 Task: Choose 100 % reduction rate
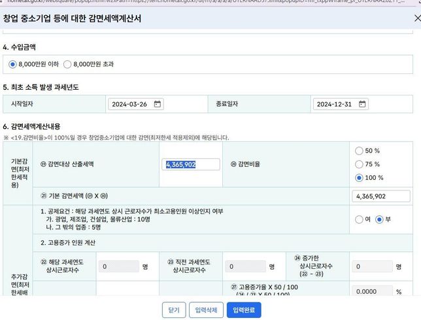point(358,177)
